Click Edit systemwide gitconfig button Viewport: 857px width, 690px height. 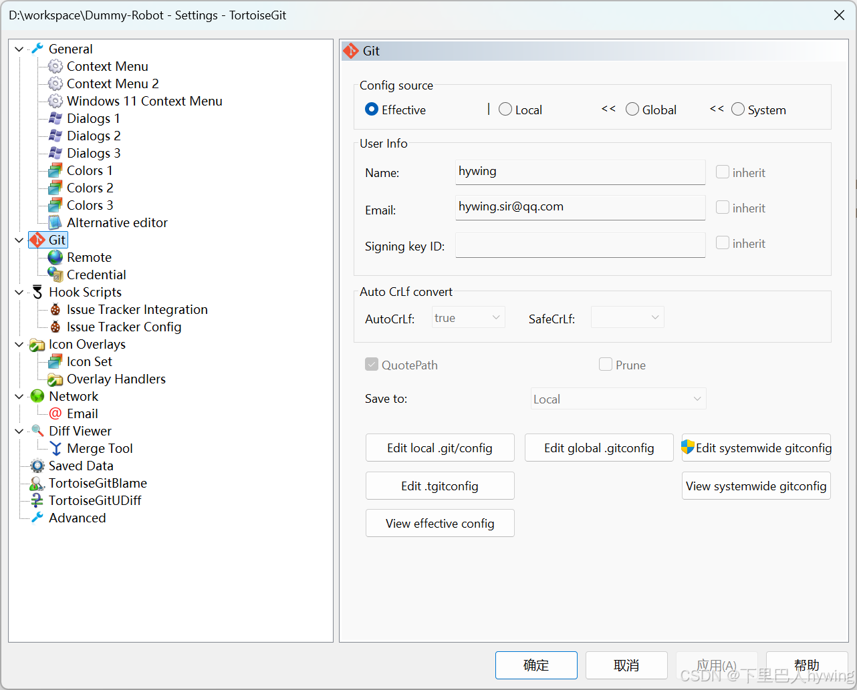coord(756,448)
